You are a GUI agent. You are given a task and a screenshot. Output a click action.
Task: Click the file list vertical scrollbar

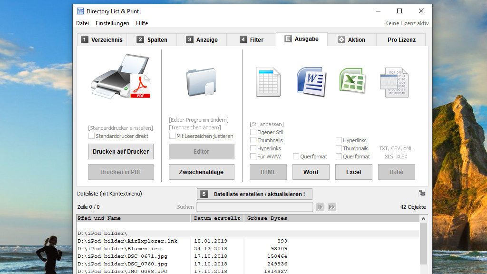point(423,243)
